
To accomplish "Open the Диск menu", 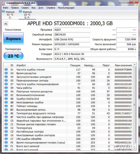I will coord(41,8).
